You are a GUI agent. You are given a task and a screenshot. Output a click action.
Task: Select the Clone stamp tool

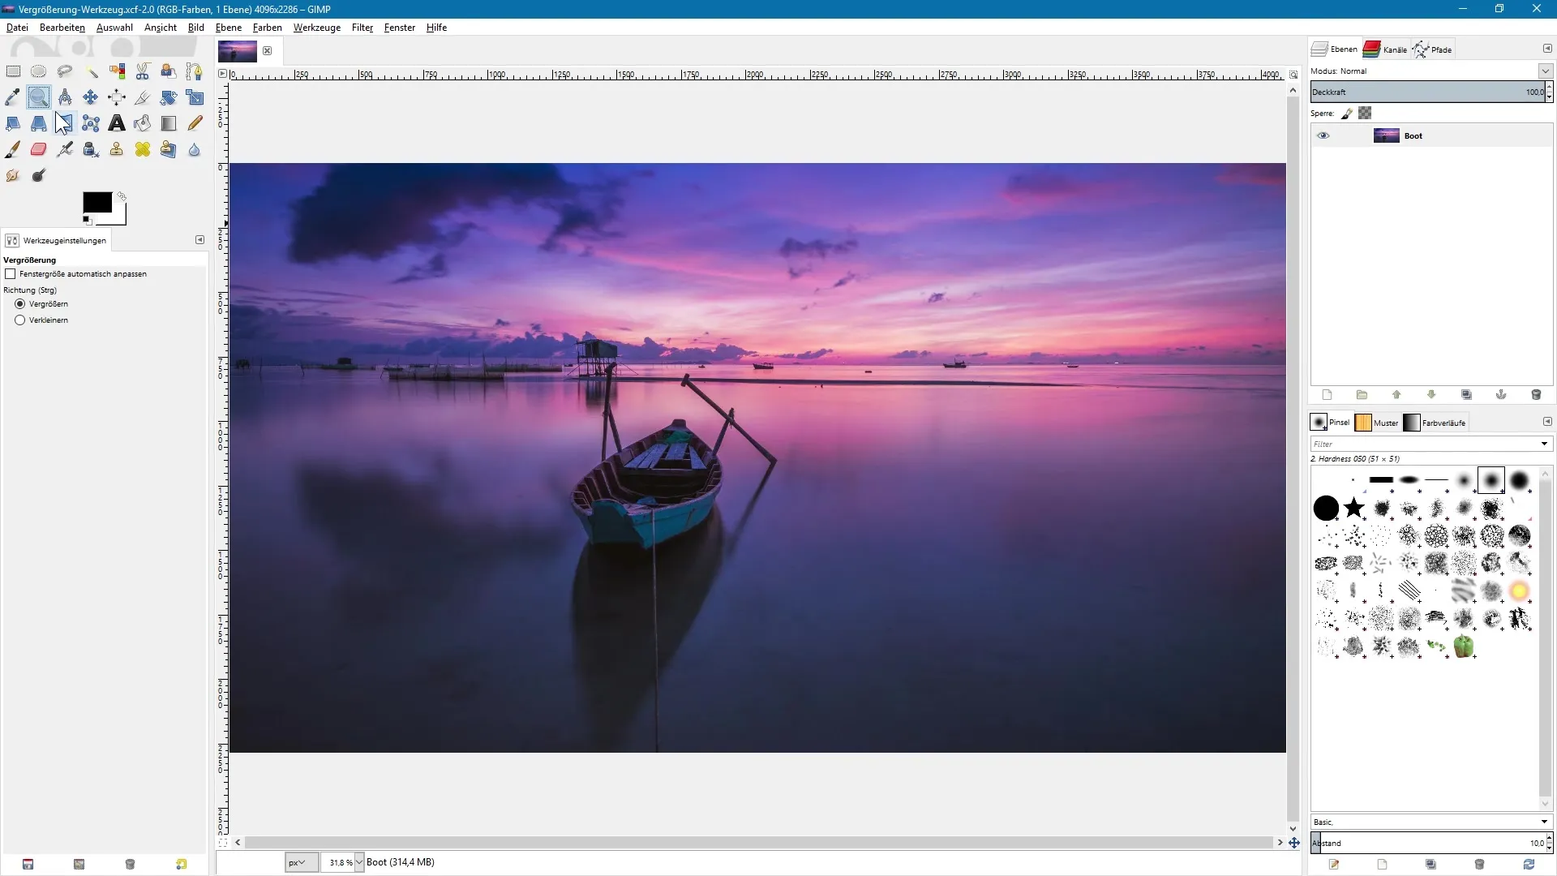[117, 149]
